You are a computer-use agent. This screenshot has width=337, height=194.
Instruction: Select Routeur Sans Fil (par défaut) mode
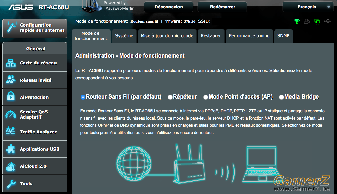click(x=83, y=97)
